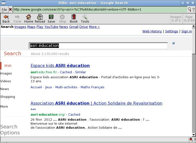Open the News link in the top navigation

click(x=64, y=27)
